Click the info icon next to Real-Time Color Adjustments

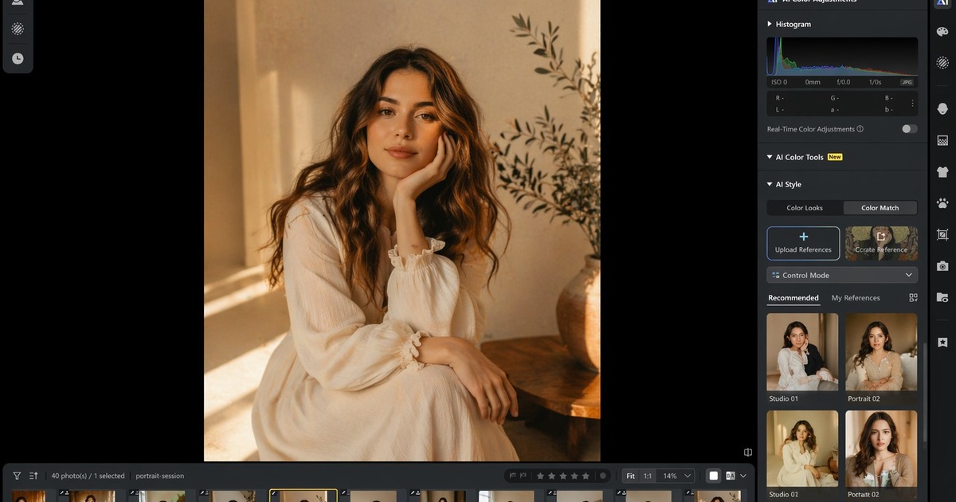pyautogui.click(x=860, y=129)
